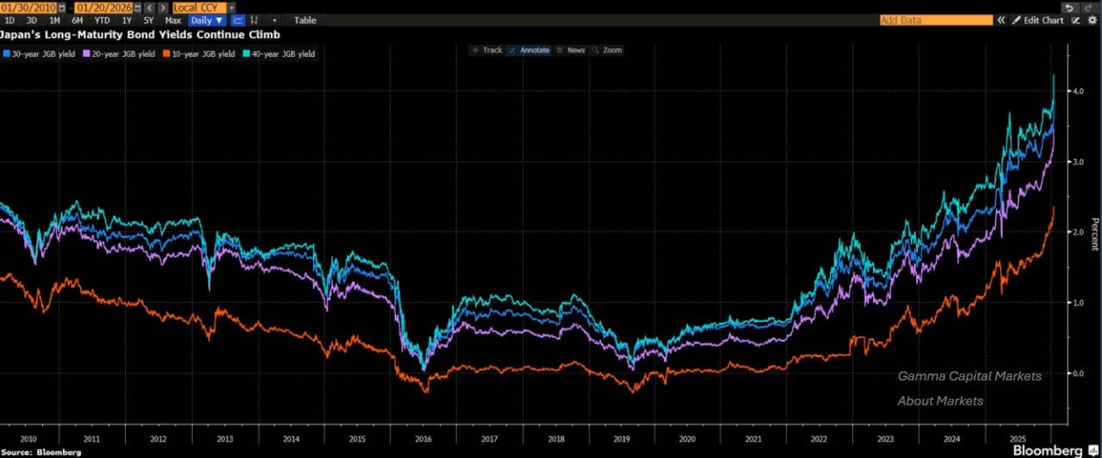Click the 4.0 y-axis label
Screen dimensions: 1102x458
pos(1077,91)
